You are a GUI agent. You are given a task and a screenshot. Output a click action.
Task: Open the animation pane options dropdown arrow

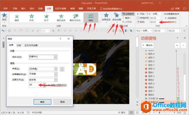177,38
